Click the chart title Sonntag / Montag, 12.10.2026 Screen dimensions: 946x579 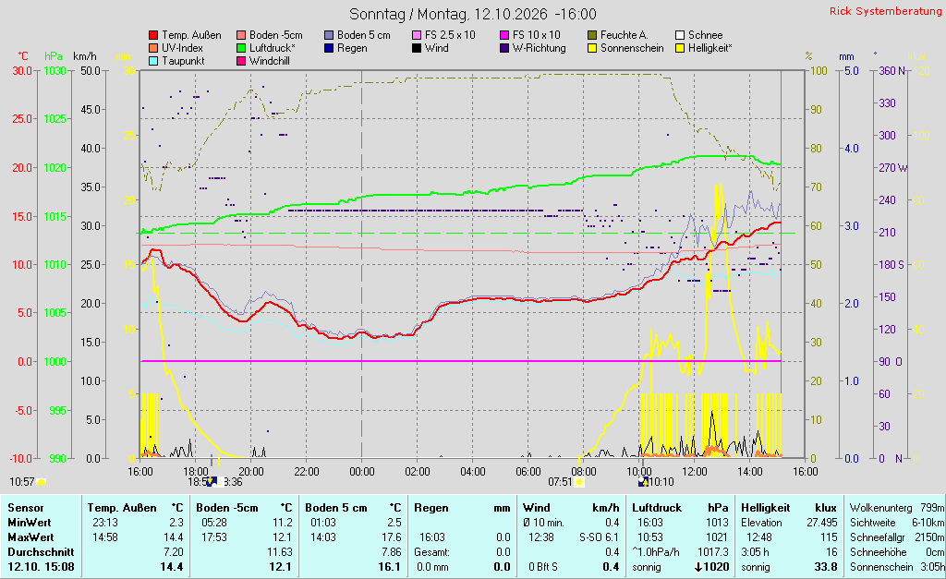pos(448,14)
